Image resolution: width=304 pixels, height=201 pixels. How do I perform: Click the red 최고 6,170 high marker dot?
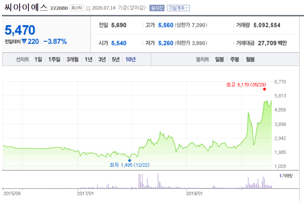pos(265,89)
